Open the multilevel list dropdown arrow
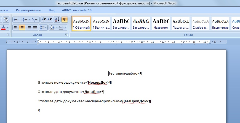The width and height of the screenshot is (240, 123). point(38,20)
